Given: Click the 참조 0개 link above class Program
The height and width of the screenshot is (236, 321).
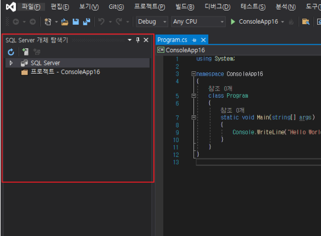Looking at the screenshot, I should coord(220,88).
